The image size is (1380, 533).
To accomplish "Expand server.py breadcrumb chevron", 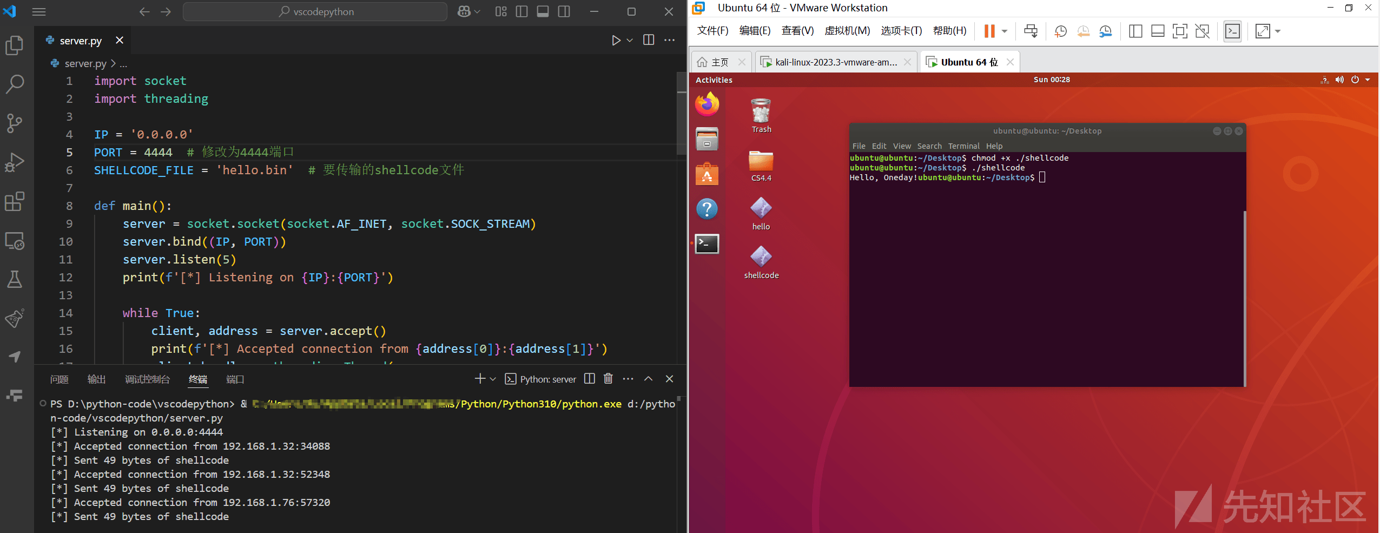I will pos(113,64).
